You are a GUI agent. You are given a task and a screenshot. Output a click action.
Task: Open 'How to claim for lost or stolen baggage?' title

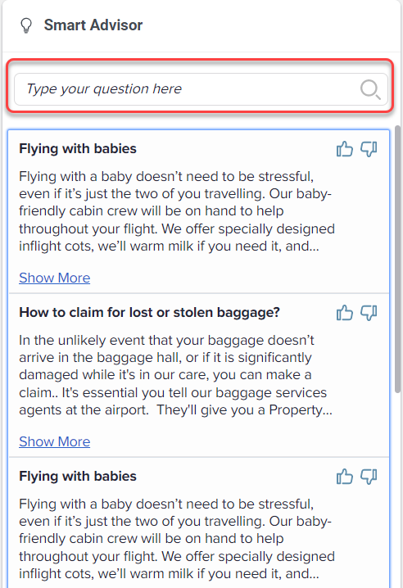click(149, 312)
